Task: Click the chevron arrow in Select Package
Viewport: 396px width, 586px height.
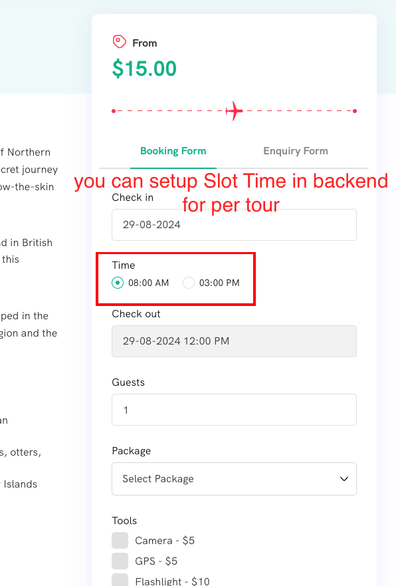Action: [344, 479]
